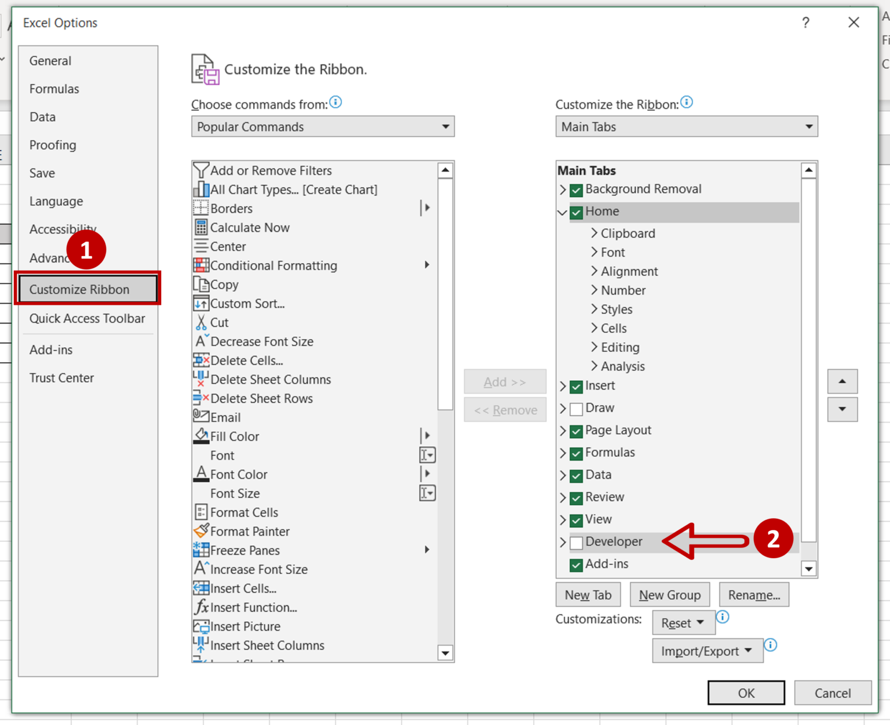The image size is (890, 725).
Task: Open the Trust Center category
Action: click(x=61, y=378)
